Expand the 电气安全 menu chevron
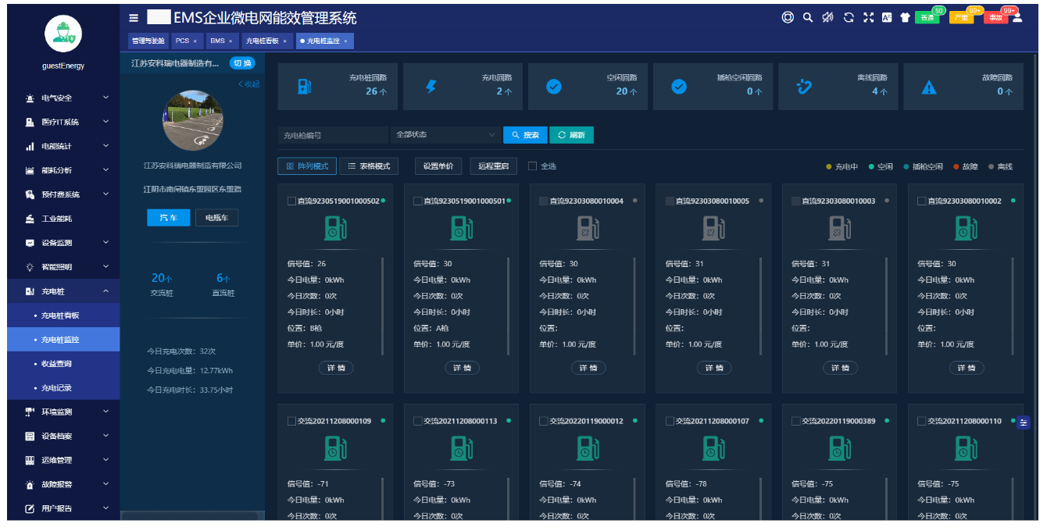 106,98
